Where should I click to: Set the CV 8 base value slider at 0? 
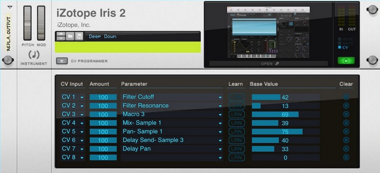[286, 158]
